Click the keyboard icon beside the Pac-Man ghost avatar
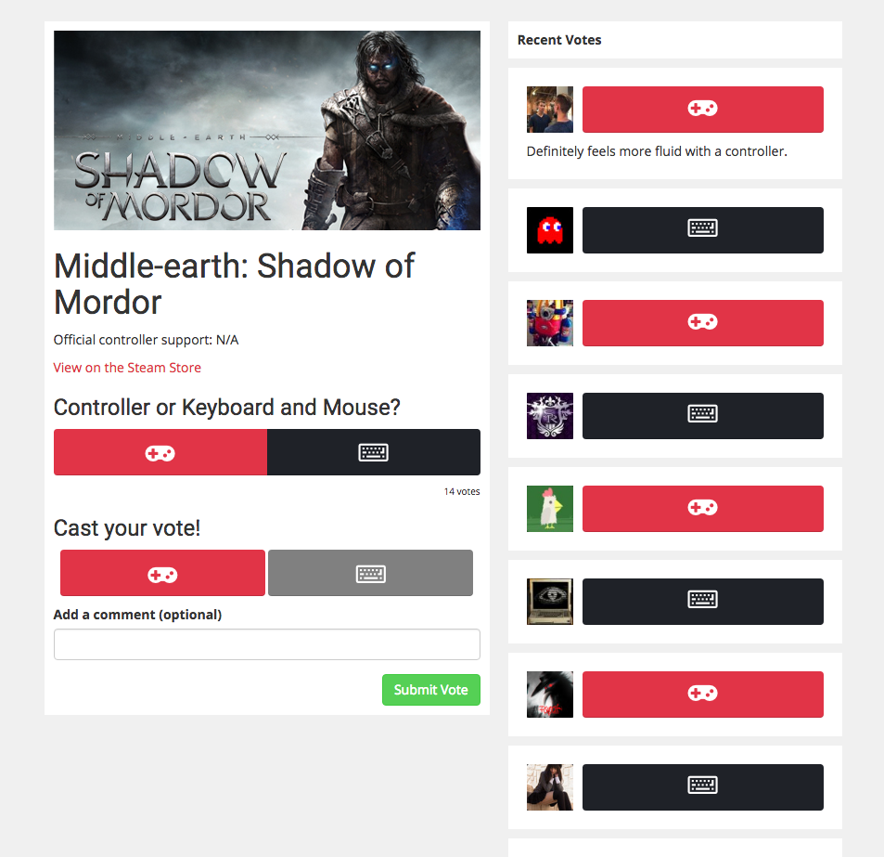 [x=702, y=230]
